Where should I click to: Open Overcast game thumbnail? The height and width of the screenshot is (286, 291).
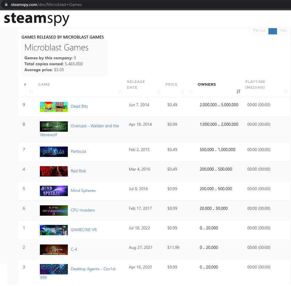pyautogui.click(x=54, y=126)
